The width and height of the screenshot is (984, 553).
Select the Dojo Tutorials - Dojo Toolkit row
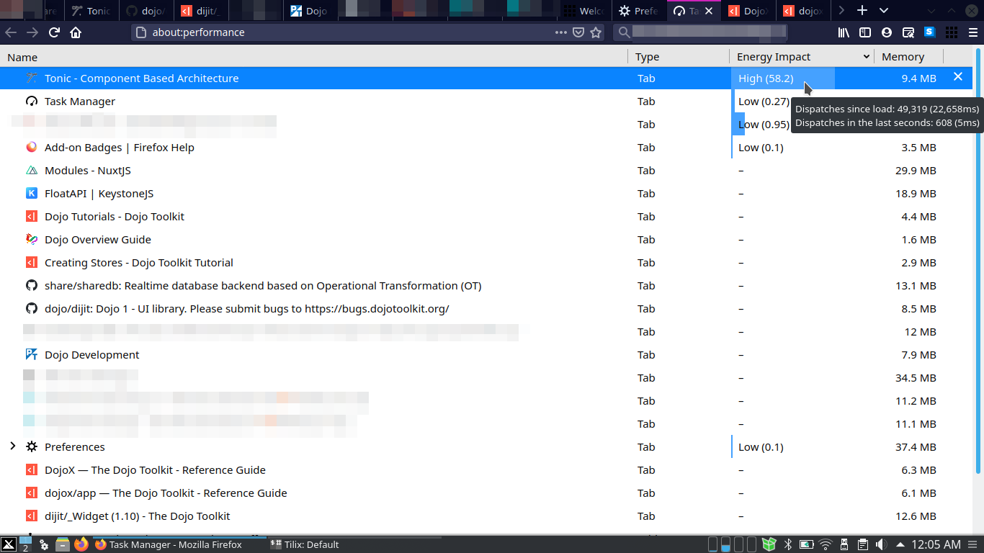(x=486, y=216)
